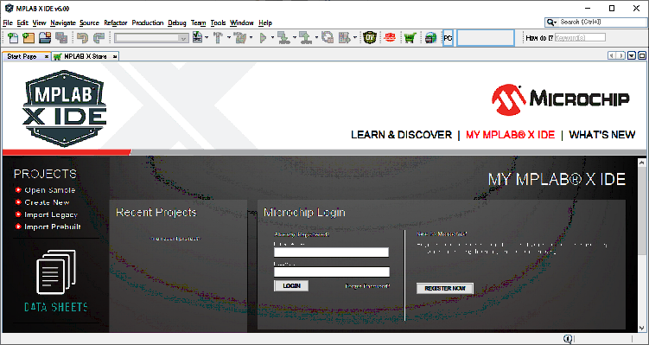This screenshot has height=345, width=649.
Task: Open the MPLAB X Store cart icon
Action: click(410, 38)
